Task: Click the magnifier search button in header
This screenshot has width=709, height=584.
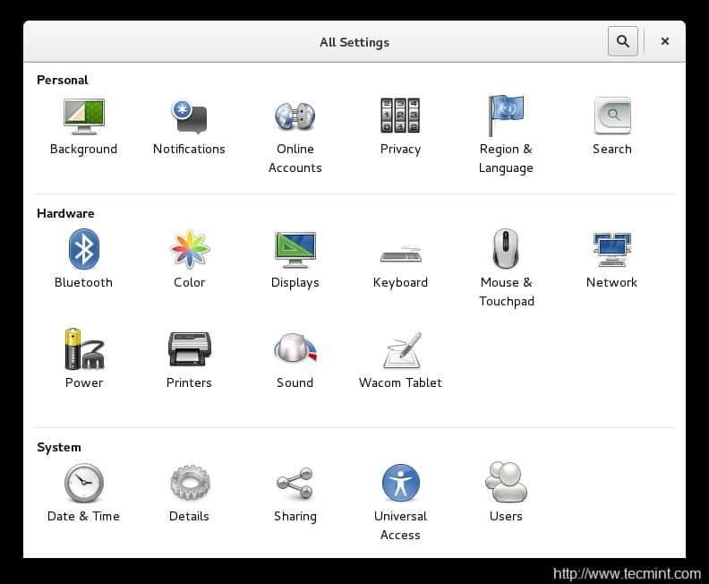Action: pos(623,41)
